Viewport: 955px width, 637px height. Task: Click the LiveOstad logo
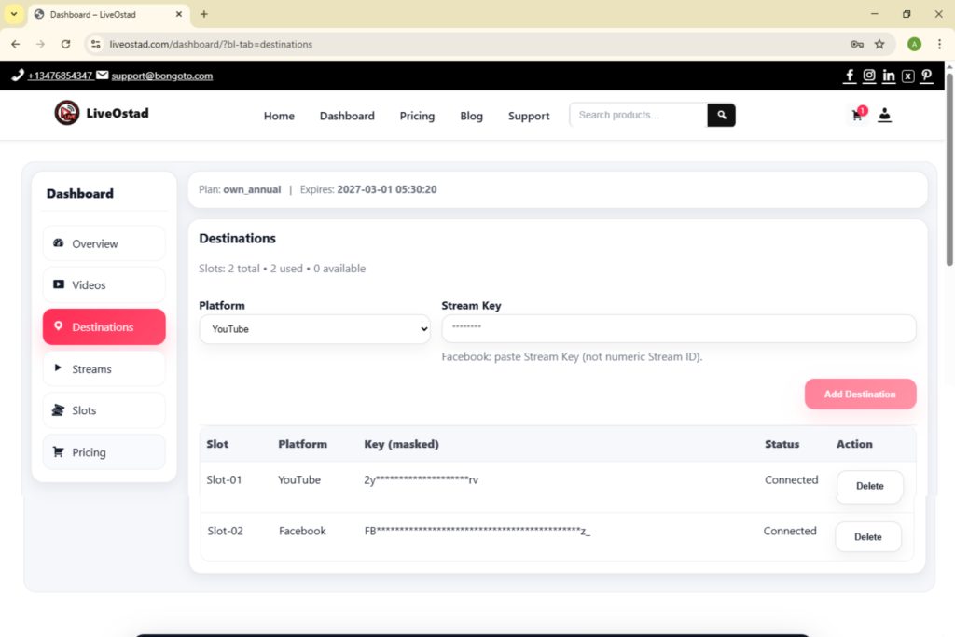[x=102, y=113]
